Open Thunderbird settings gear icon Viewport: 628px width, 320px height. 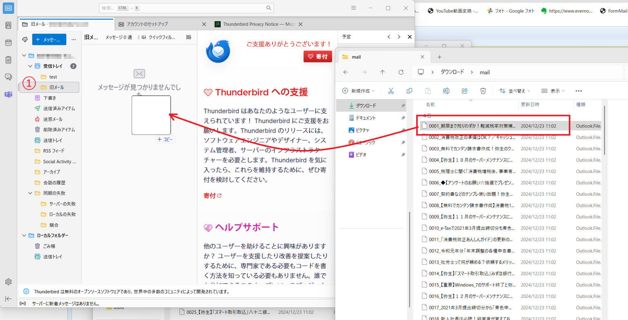click(x=8, y=282)
